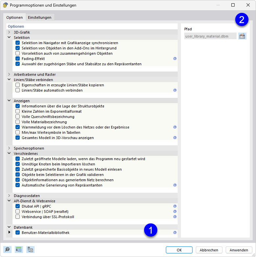Collapse the Datenbank section

(x=9, y=227)
